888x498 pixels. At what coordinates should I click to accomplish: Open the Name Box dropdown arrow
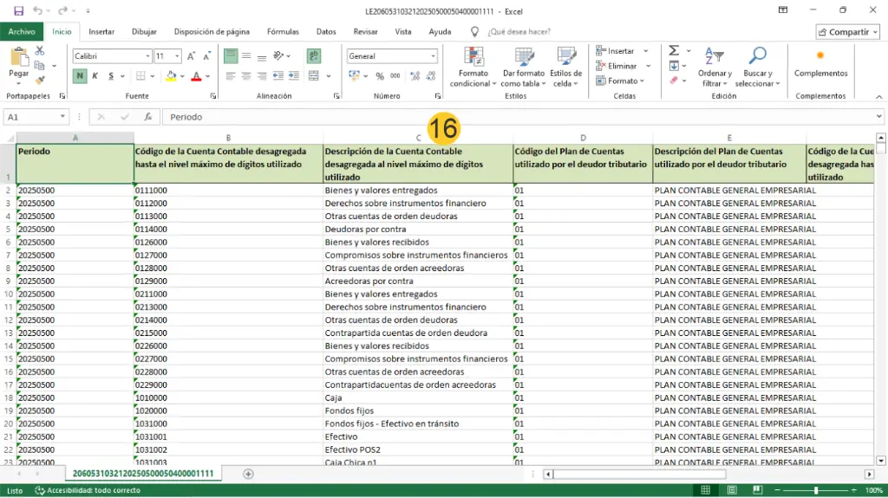point(63,117)
